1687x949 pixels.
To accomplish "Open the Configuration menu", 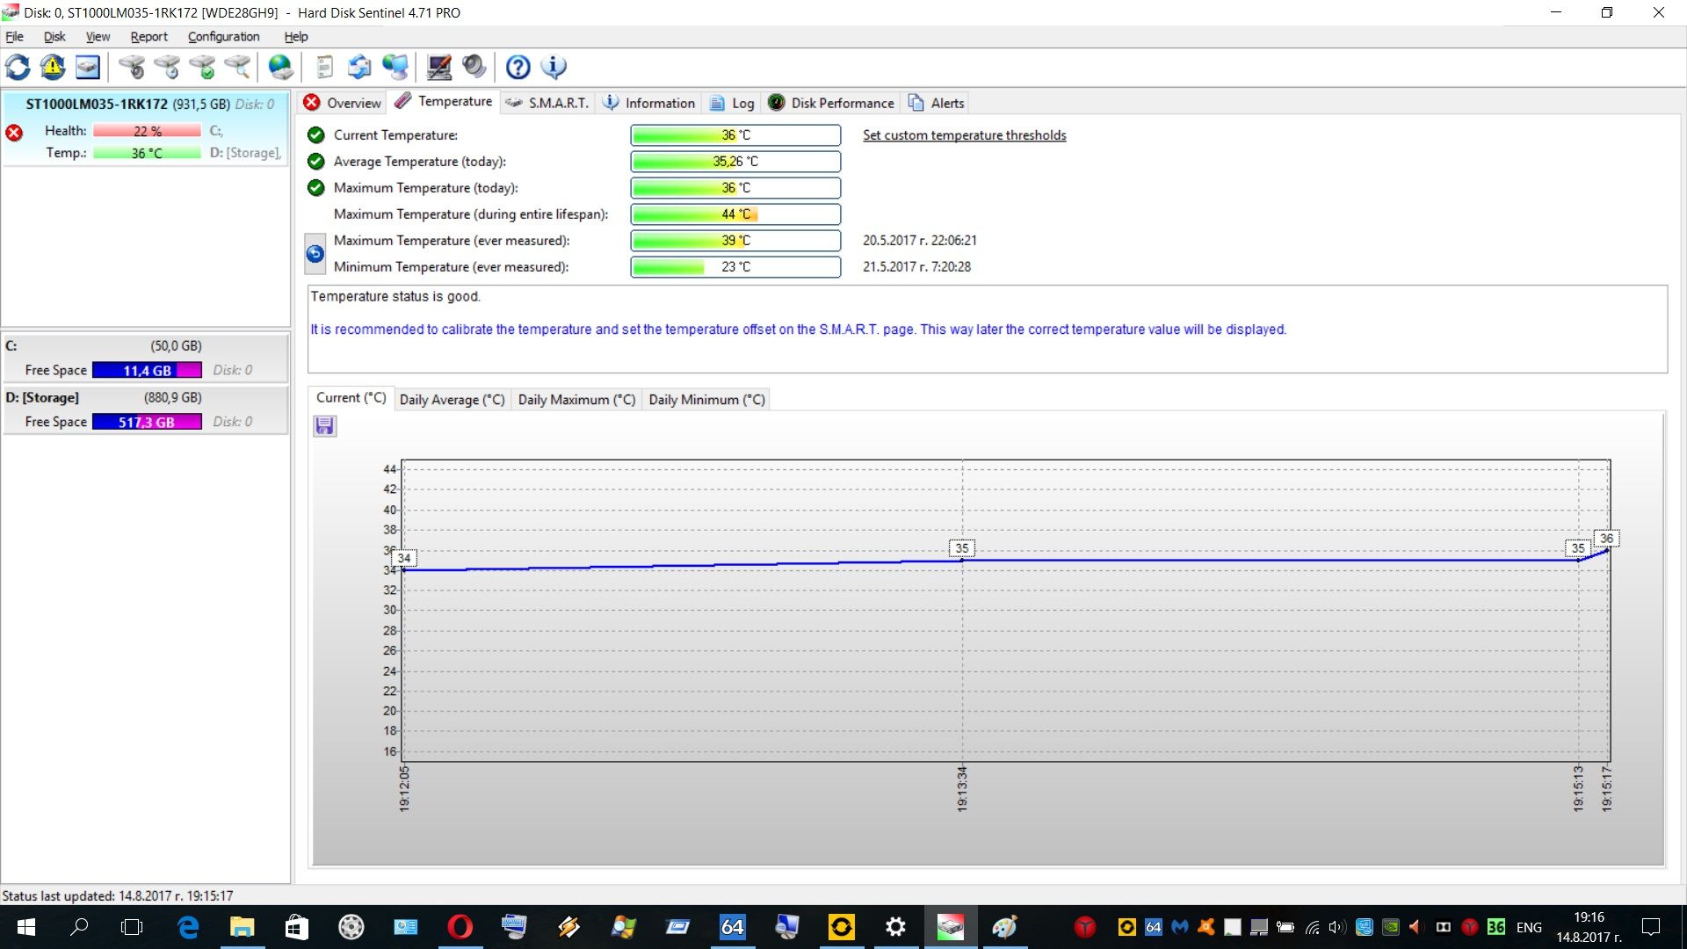I will point(223,37).
